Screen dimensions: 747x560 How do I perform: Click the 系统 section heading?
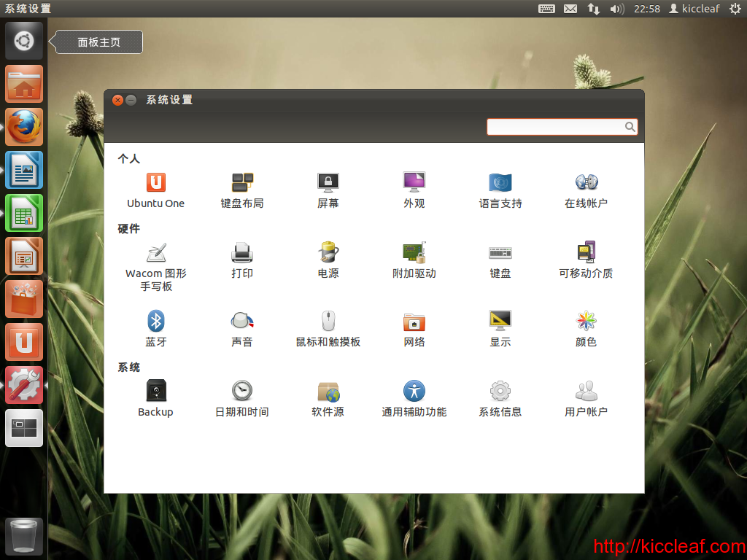tap(128, 367)
